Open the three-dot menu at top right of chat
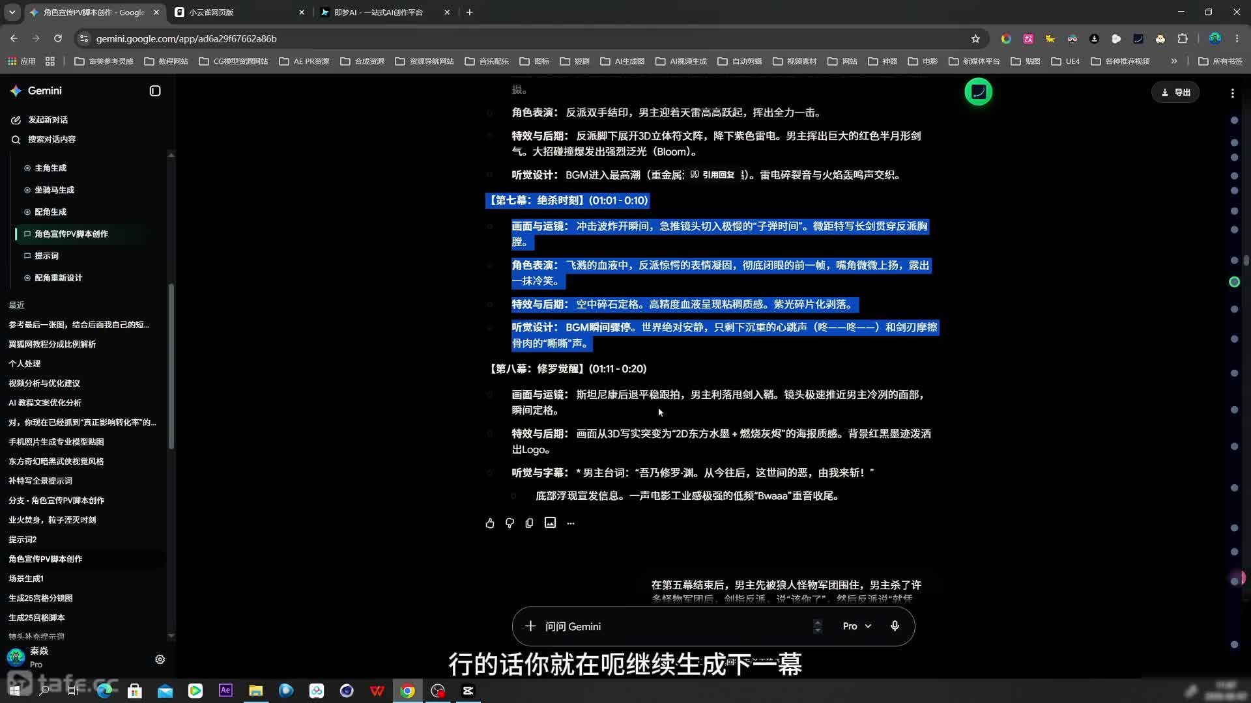 click(x=1232, y=93)
